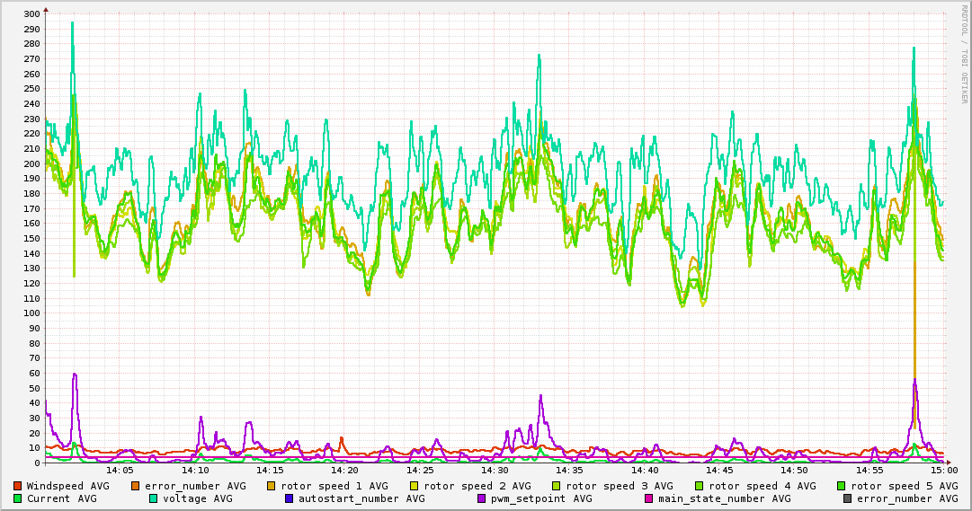Click the 14:15 time axis label
Screen dimensions: 972x511
[271, 471]
